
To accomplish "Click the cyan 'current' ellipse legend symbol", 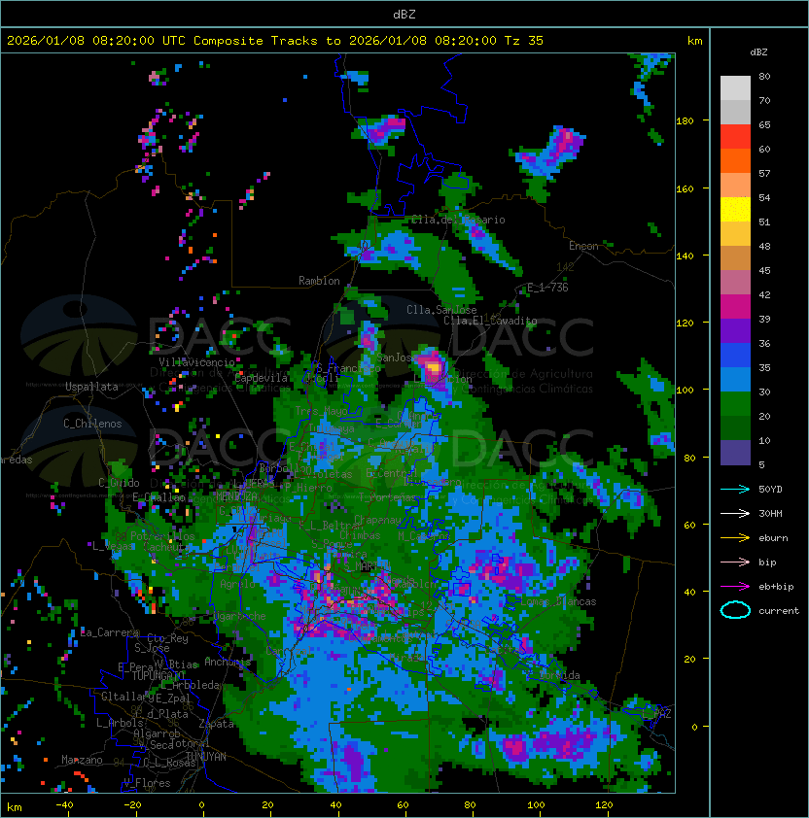I will [x=735, y=610].
